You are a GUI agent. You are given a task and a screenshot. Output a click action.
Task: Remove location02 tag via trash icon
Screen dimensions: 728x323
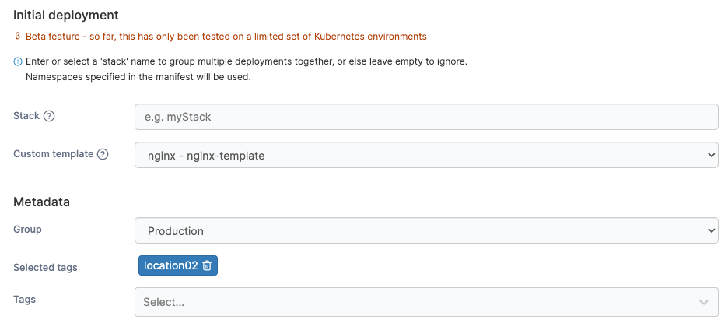tap(207, 265)
